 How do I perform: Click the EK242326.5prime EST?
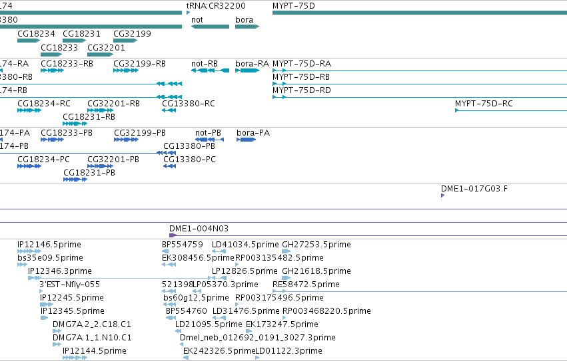coord(186,358)
